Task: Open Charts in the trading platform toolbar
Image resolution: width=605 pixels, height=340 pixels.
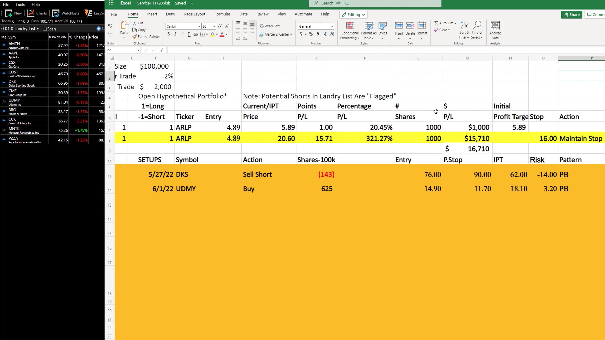Action: click(x=37, y=13)
